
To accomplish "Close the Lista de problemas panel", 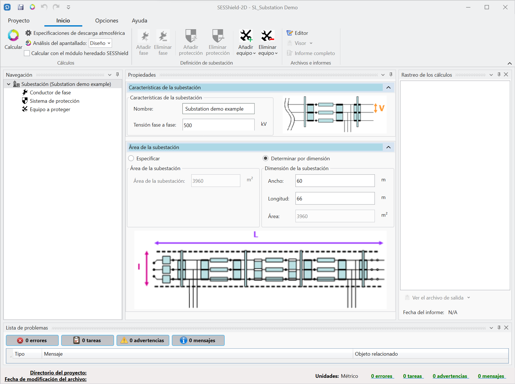I will click(x=506, y=328).
